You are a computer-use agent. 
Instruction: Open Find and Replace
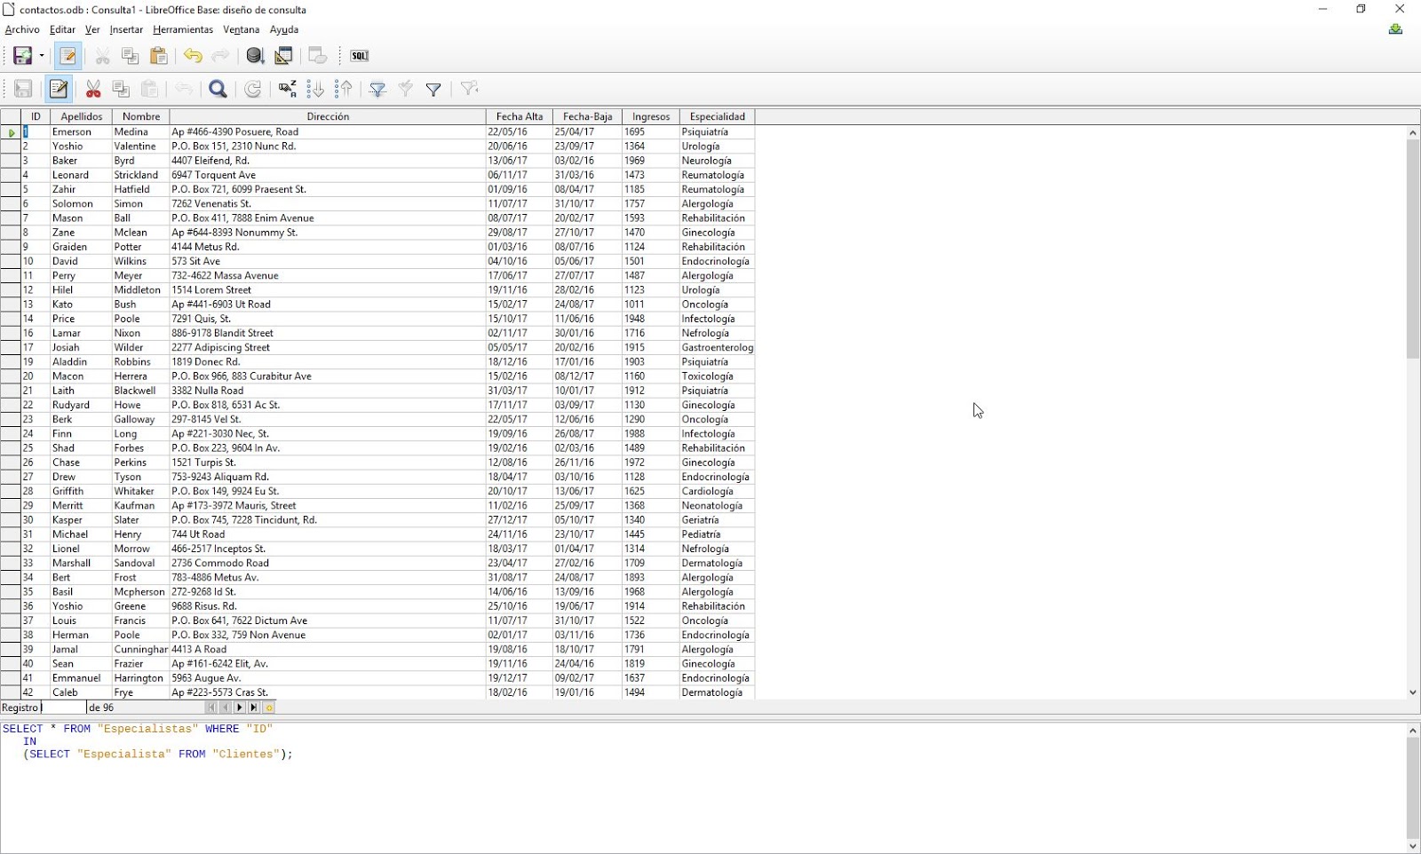(218, 88)
